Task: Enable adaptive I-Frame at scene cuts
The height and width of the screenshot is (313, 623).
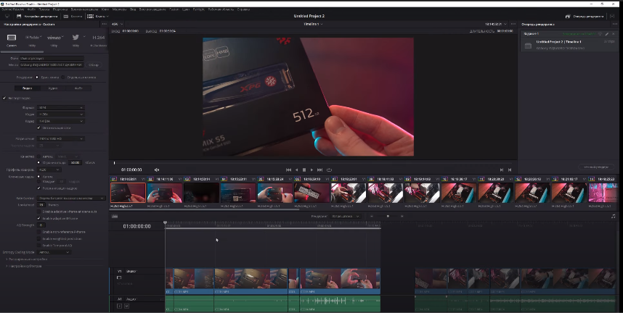Action: coord(38,212)
